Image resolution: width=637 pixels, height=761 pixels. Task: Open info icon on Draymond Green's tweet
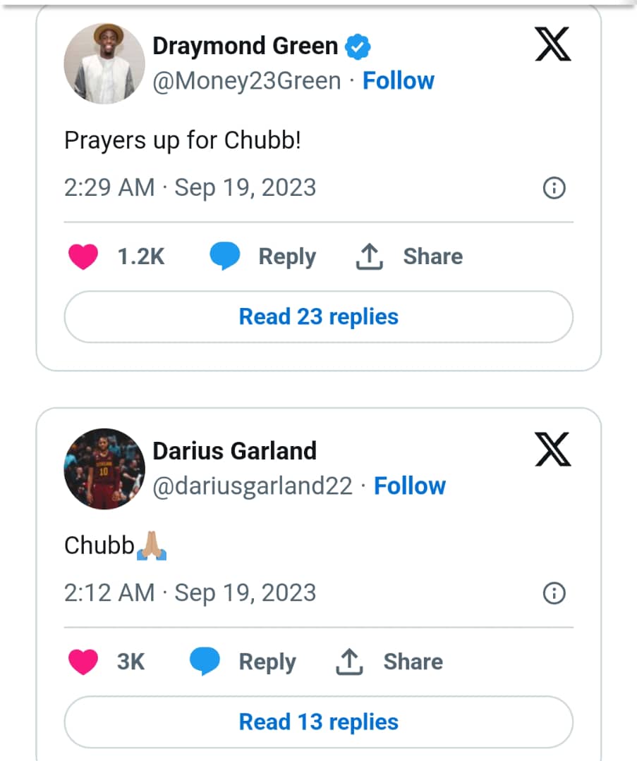tap(554, 189)
